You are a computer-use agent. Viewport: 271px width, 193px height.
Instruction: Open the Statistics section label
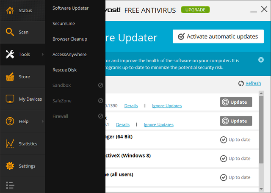(28, 144)
